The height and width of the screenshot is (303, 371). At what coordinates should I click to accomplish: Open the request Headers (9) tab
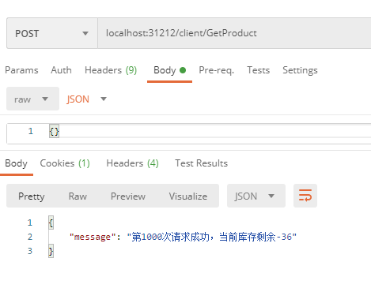[111, 70]
